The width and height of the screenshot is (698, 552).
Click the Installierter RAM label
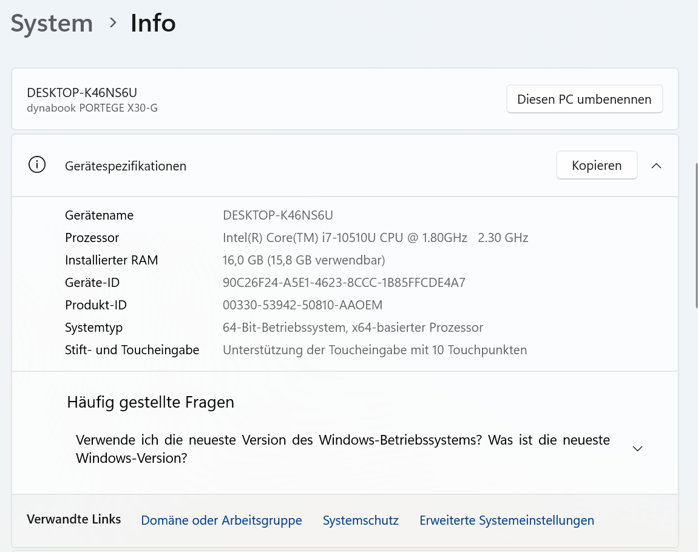pyautogui.click(x=111, y=260)
